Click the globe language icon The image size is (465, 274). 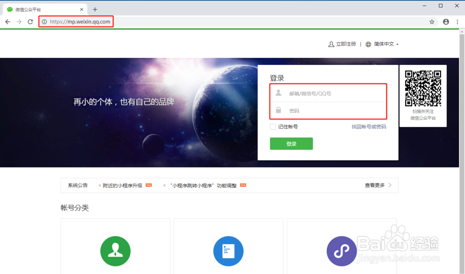(x=368, y=45)
